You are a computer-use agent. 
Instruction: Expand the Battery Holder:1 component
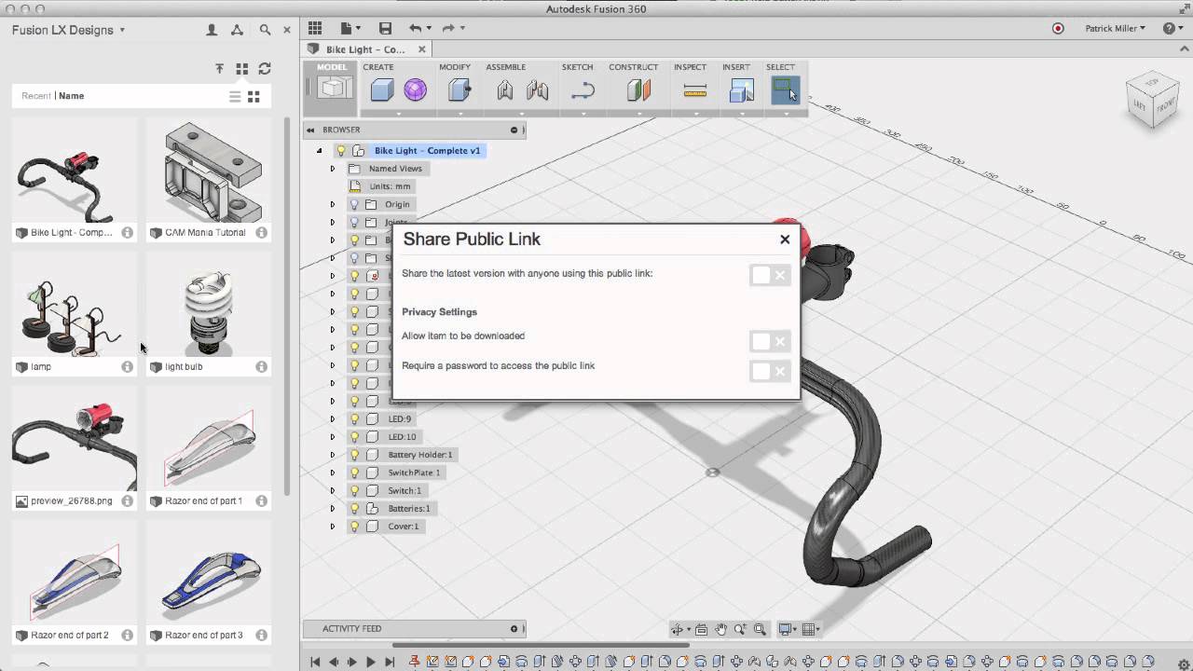tap(333, 455)
